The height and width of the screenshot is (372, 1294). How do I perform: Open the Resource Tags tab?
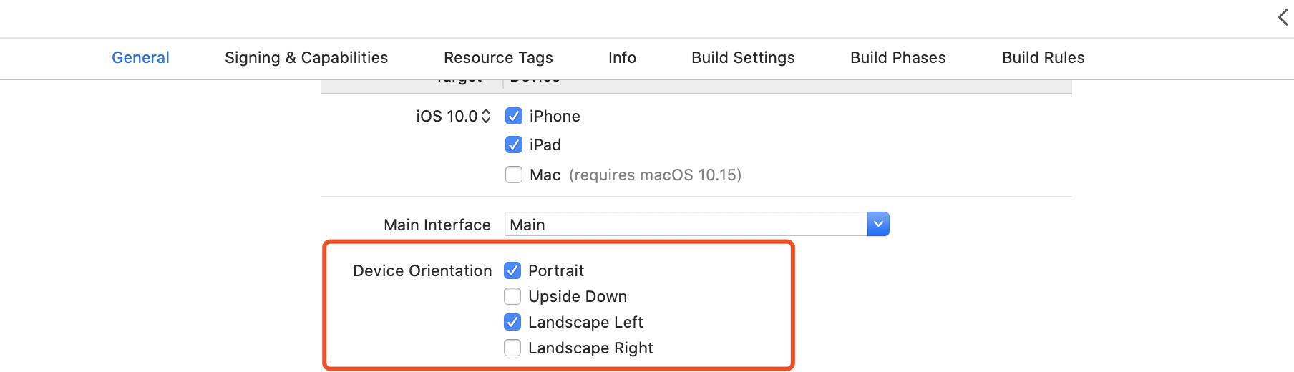(498, 58)
